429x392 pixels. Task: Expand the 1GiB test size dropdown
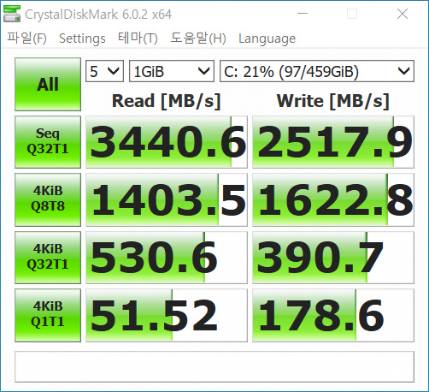point(172,71)
